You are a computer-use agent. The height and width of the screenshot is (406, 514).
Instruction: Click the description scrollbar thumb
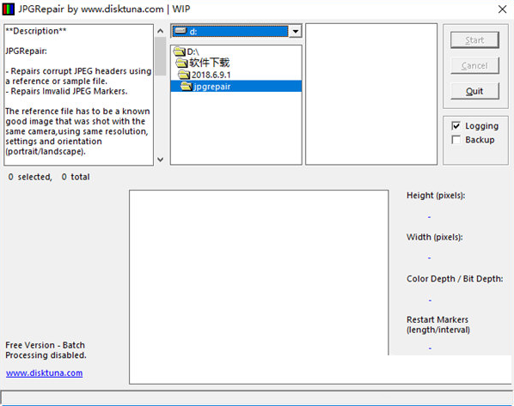tap(160, 56)
